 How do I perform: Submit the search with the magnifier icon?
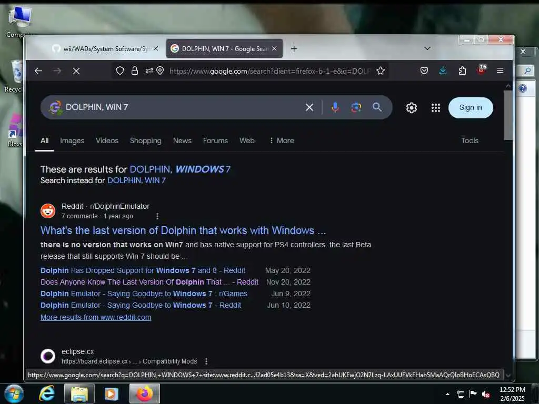pyautogui.click(x=377, y=107)
